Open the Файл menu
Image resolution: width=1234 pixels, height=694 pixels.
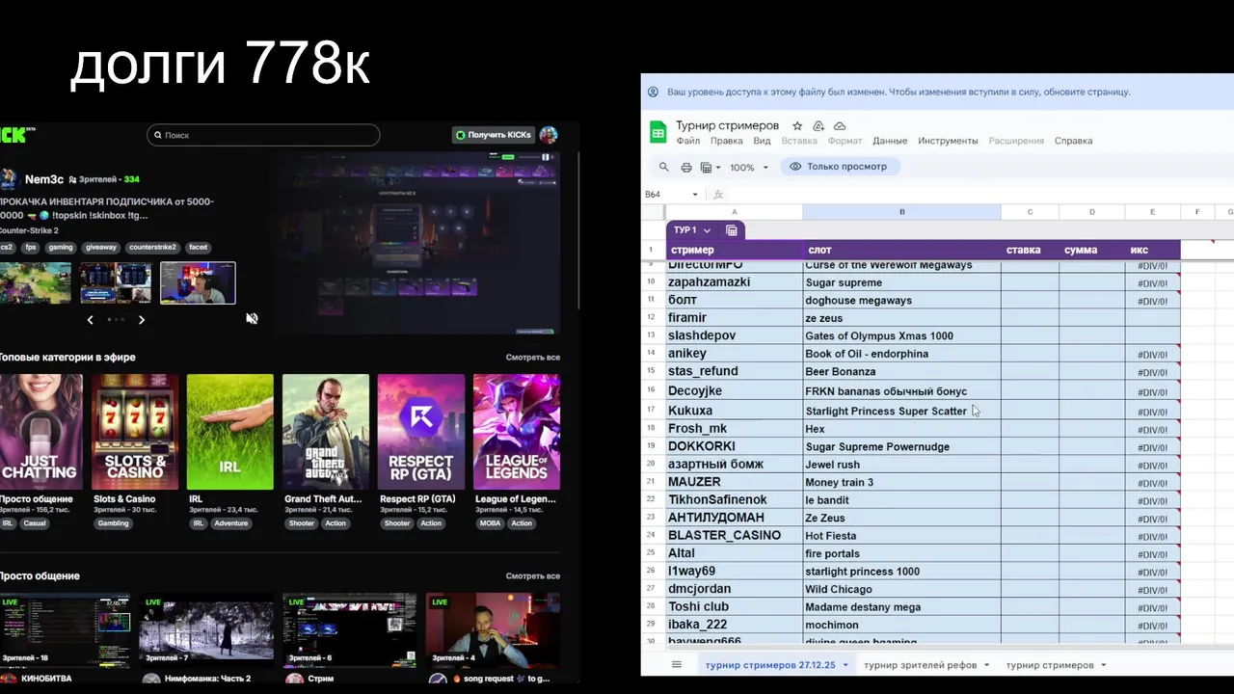(688, 141)
